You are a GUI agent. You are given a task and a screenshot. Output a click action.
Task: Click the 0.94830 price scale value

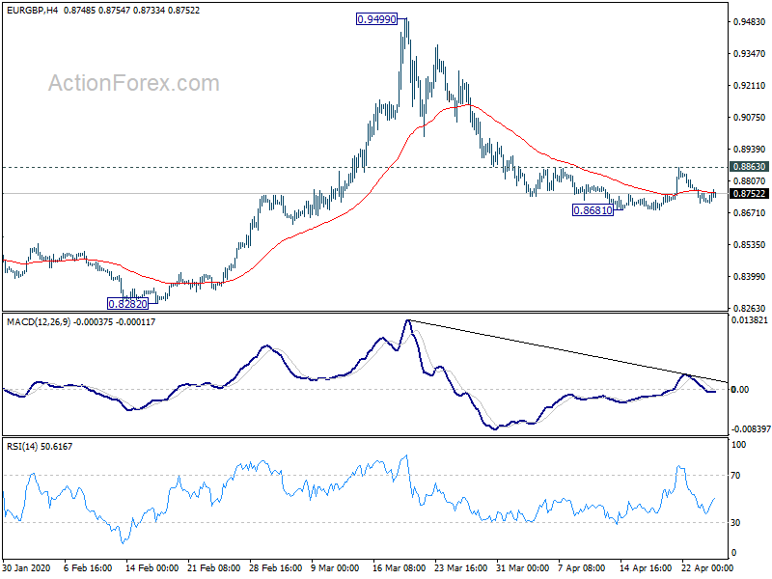pyautogui.click(x=750, y=21)
